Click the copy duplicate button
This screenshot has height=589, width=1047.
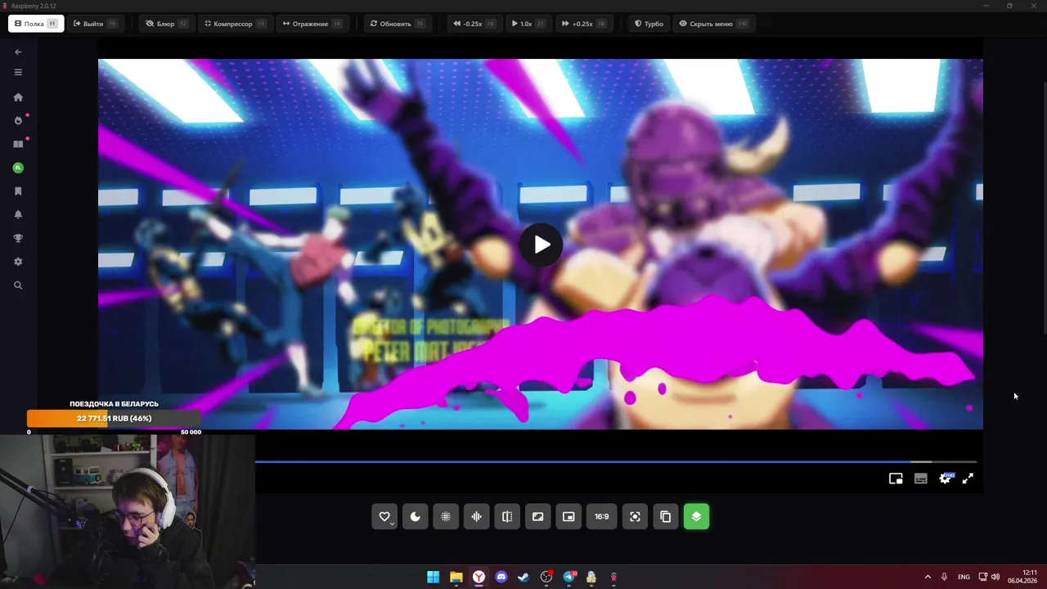tap(666, 516)
